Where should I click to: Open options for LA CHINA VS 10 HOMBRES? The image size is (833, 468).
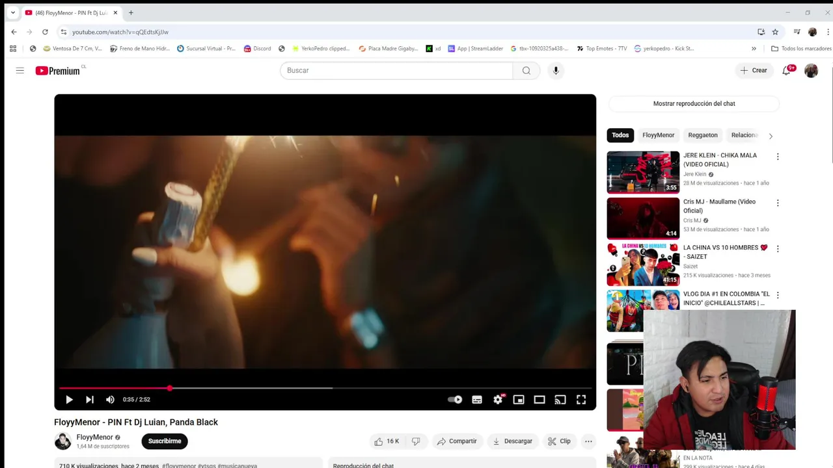[777, 248]
